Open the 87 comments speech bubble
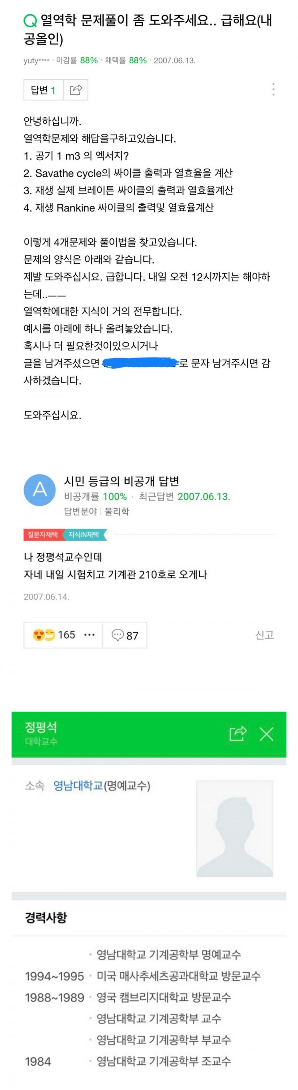The height and width of the screenshot is (1090, 298). click(x=125, y=635)
